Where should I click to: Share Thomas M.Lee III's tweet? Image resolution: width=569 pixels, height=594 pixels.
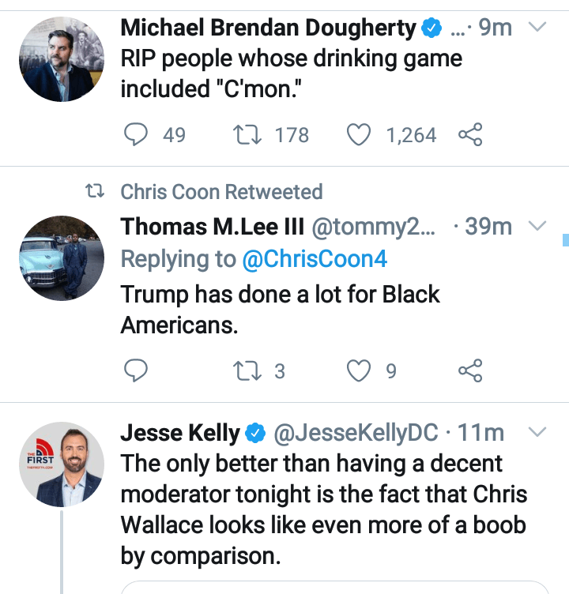[470, 370]
